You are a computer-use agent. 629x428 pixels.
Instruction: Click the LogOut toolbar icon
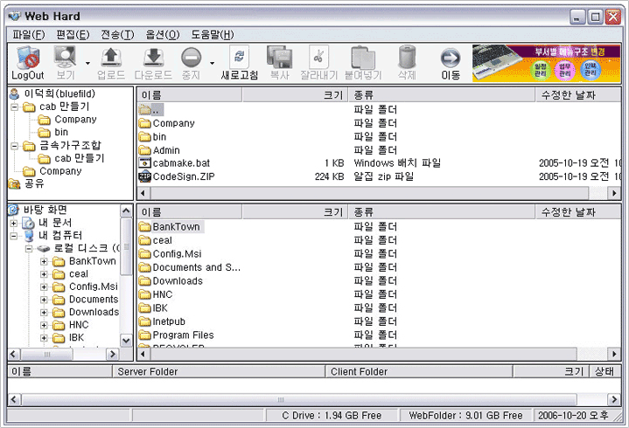tap(27, 59)
